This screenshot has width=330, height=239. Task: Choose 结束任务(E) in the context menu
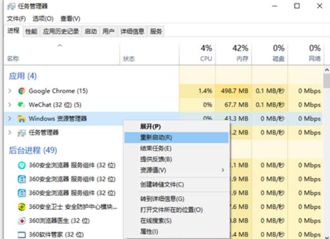point(176,149)
